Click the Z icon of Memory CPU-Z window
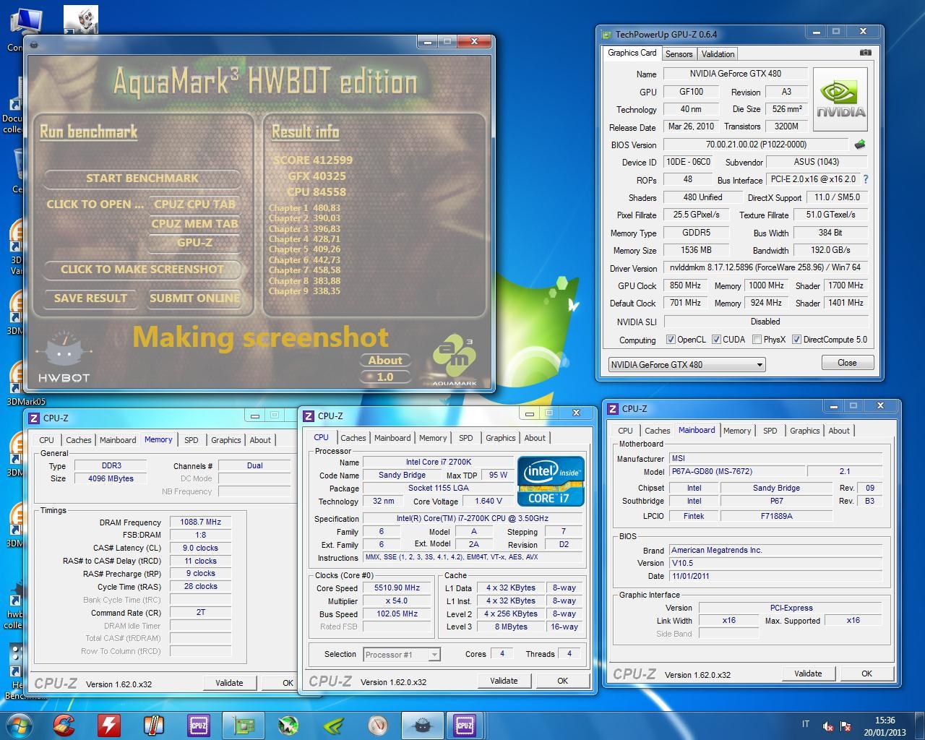This screenshot has height=740, width=925. [33, 418]
